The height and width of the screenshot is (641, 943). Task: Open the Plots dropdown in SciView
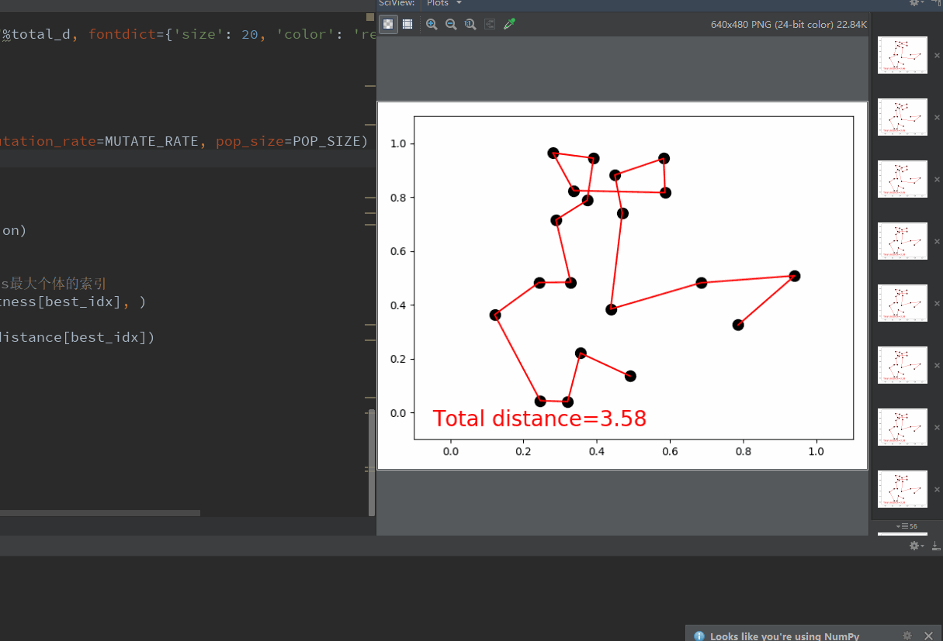[x=444, y=3]
